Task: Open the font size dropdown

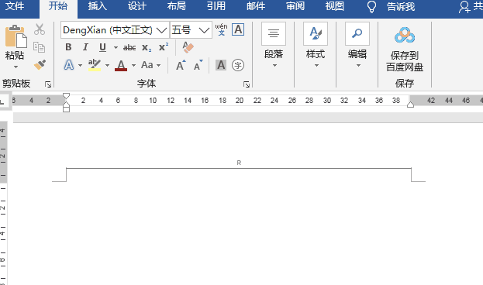Action: tap(204, 30)
